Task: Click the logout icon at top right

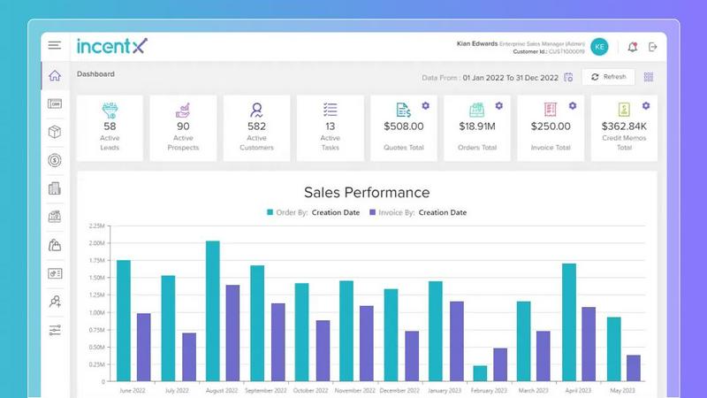Action: 653,47
